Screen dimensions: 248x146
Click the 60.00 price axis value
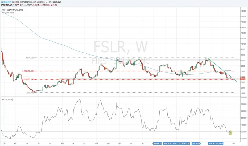coord(243,66)
